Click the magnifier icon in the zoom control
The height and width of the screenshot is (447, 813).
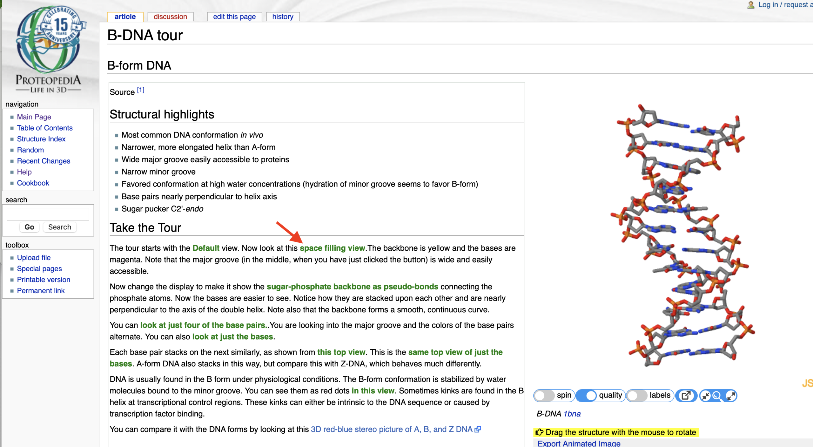[717, 396]
